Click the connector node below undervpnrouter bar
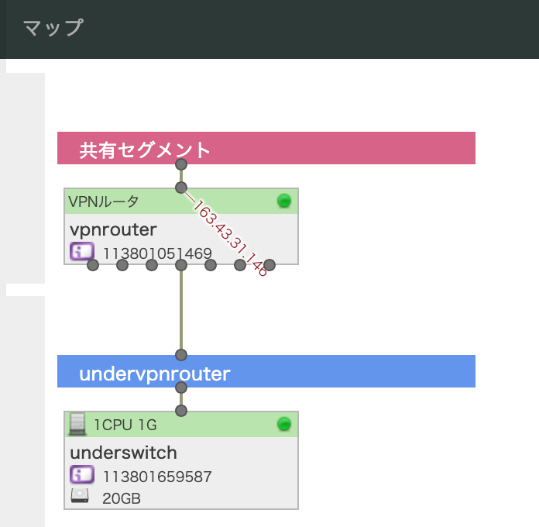Screen dimensions: 539x527 point(181,387)
